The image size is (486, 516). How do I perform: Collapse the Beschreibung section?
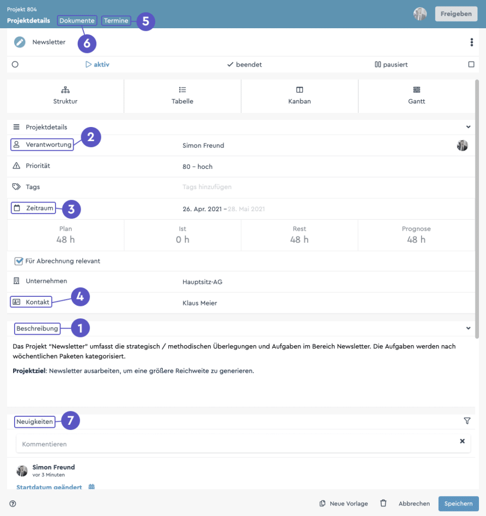pos(468,329)
